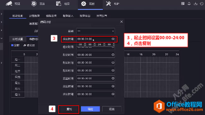Open clock picker of fourth 起止时间 row
Image resolution: width=205 pixels, height=115 pixels.
(113, 63)
